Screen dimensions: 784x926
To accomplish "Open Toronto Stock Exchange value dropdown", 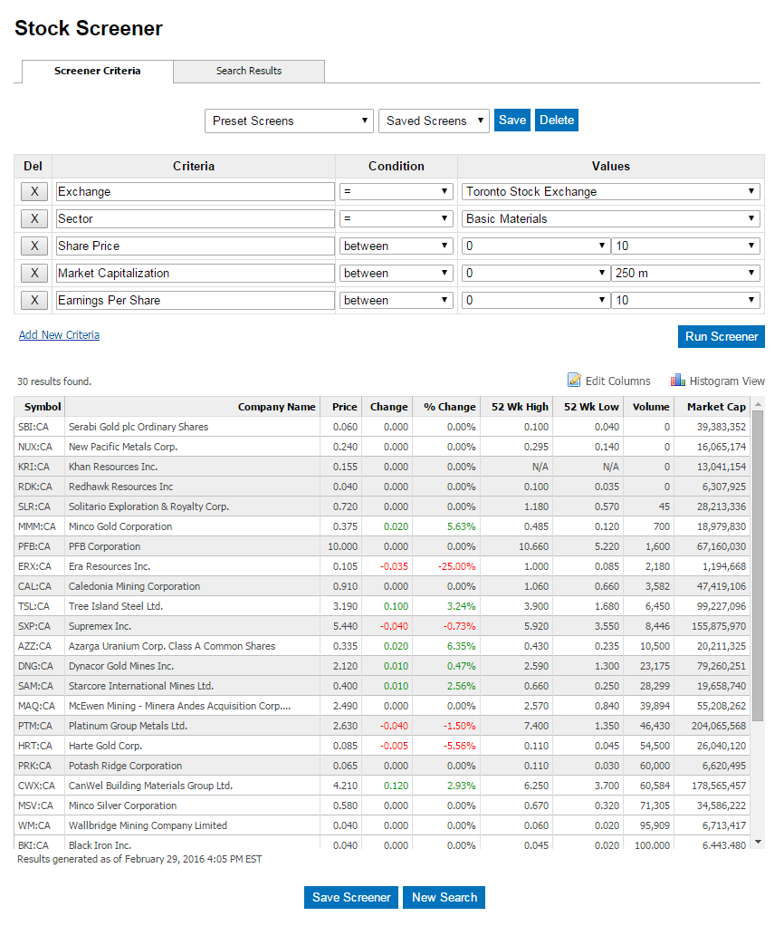I will [610, 191].
